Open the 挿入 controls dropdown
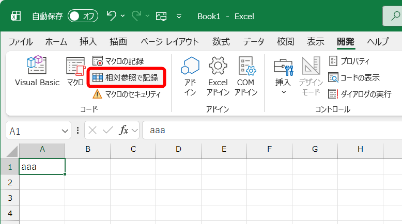The height and width of the screenshot is (224, 402). tap(283, 76)
